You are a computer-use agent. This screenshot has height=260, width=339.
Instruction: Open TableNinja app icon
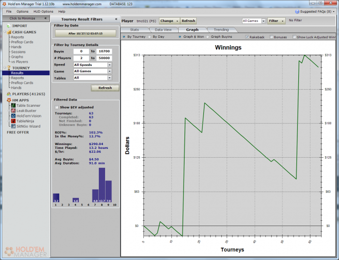pyautogui.click(x=14, y=121)
